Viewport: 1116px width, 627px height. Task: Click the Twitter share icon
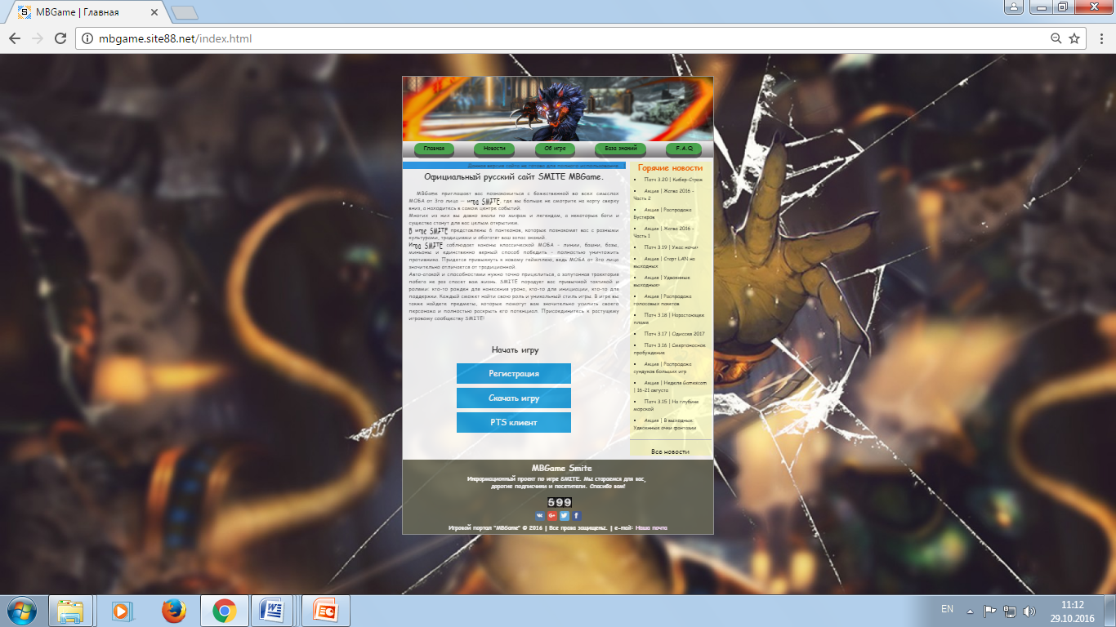tap(565, 516)
